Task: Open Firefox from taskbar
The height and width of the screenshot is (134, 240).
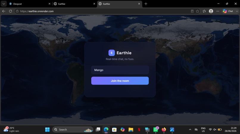Action: pyautogui.click(x=164, y=130)
